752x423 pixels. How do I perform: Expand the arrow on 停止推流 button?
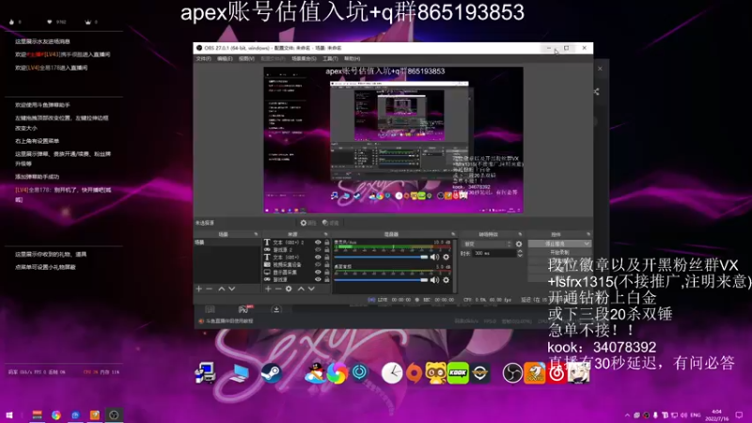tap(587, 243)
